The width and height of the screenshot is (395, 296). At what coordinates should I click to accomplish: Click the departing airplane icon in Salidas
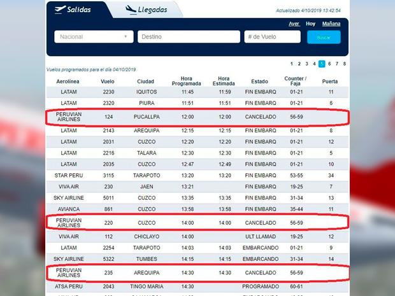(60, 10)
